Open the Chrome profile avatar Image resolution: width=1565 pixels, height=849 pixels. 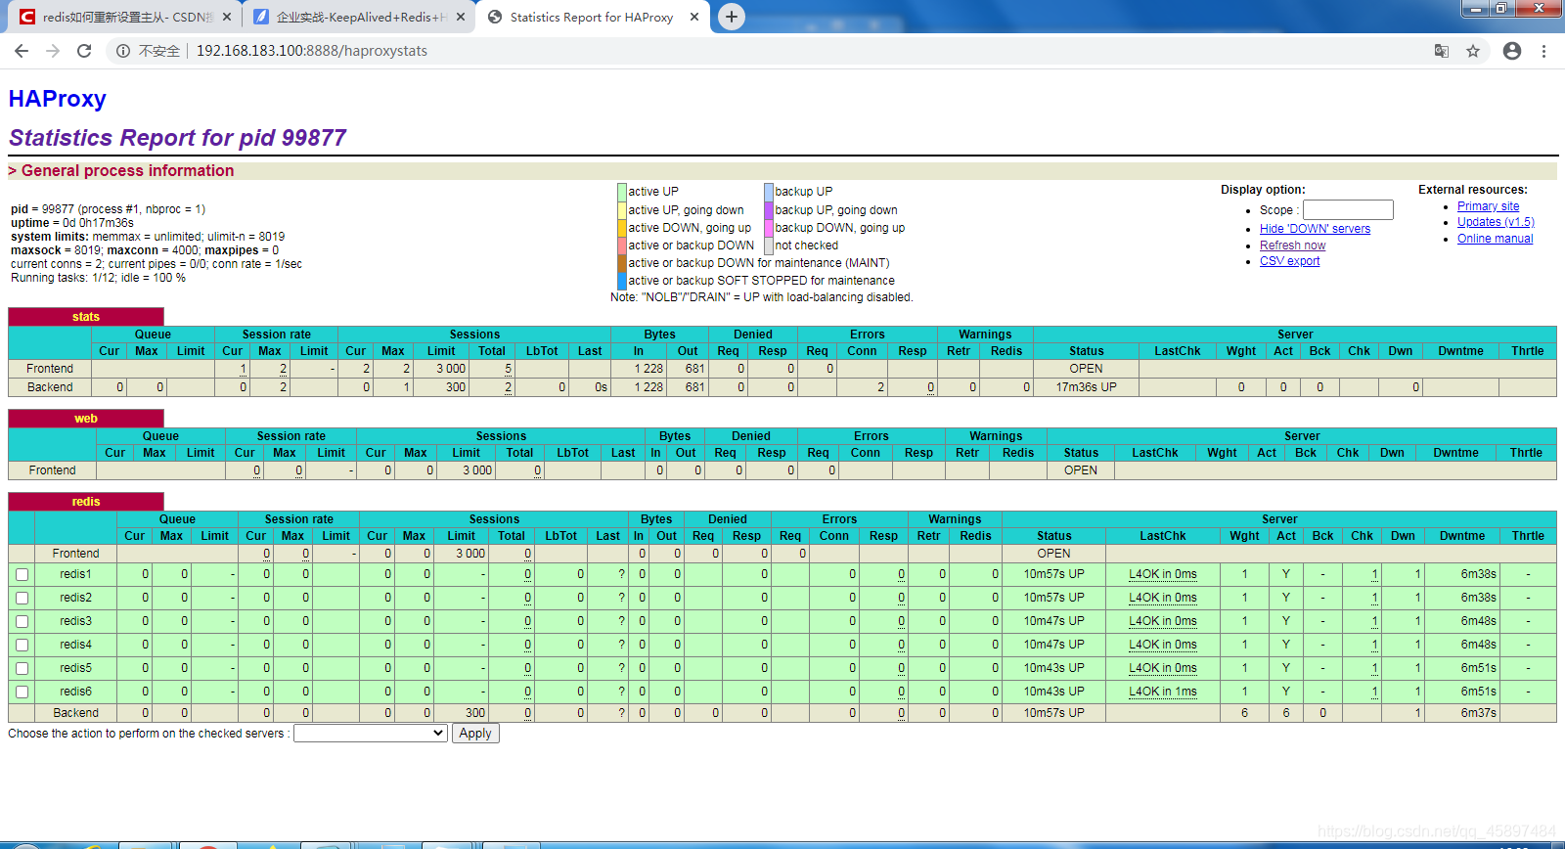point(1512,51)
